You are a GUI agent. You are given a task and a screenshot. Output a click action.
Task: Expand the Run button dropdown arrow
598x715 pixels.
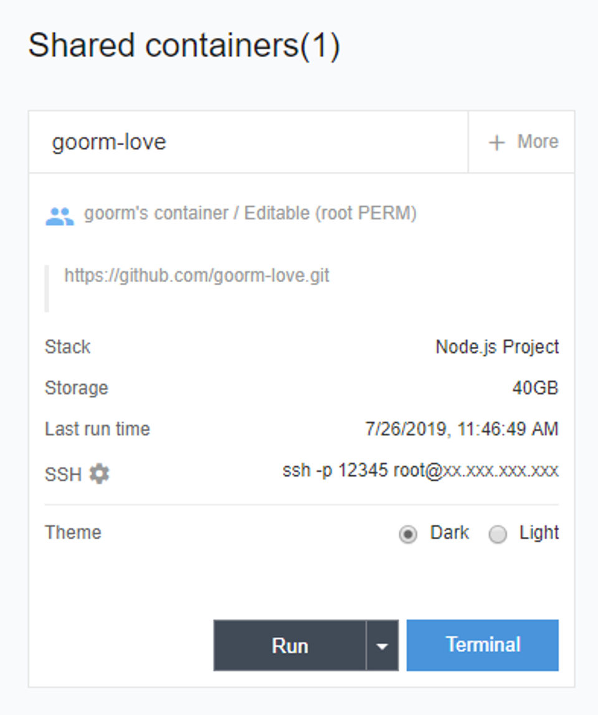pos(382,646)
